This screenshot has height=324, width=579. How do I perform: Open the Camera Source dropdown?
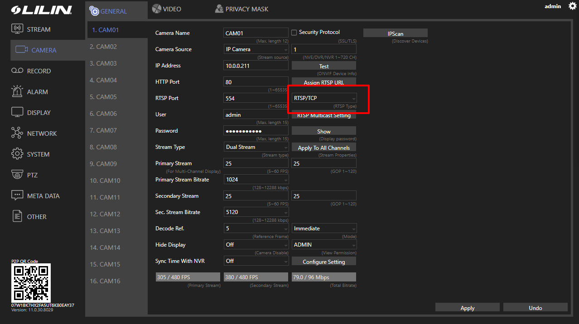[x=256, y=49]
